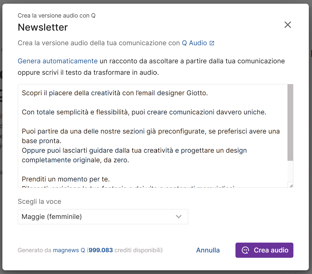Grab the text area resize handle

coord(291,186)
